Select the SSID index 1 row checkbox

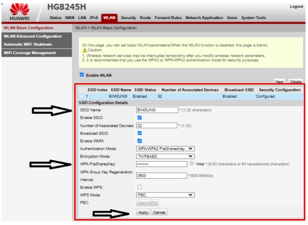pyautogui.click(x=82, y=96)
